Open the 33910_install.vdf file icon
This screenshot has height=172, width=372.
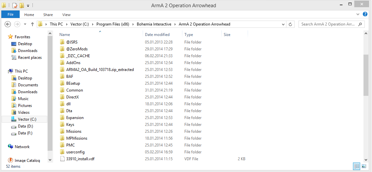tap(62, 159)
